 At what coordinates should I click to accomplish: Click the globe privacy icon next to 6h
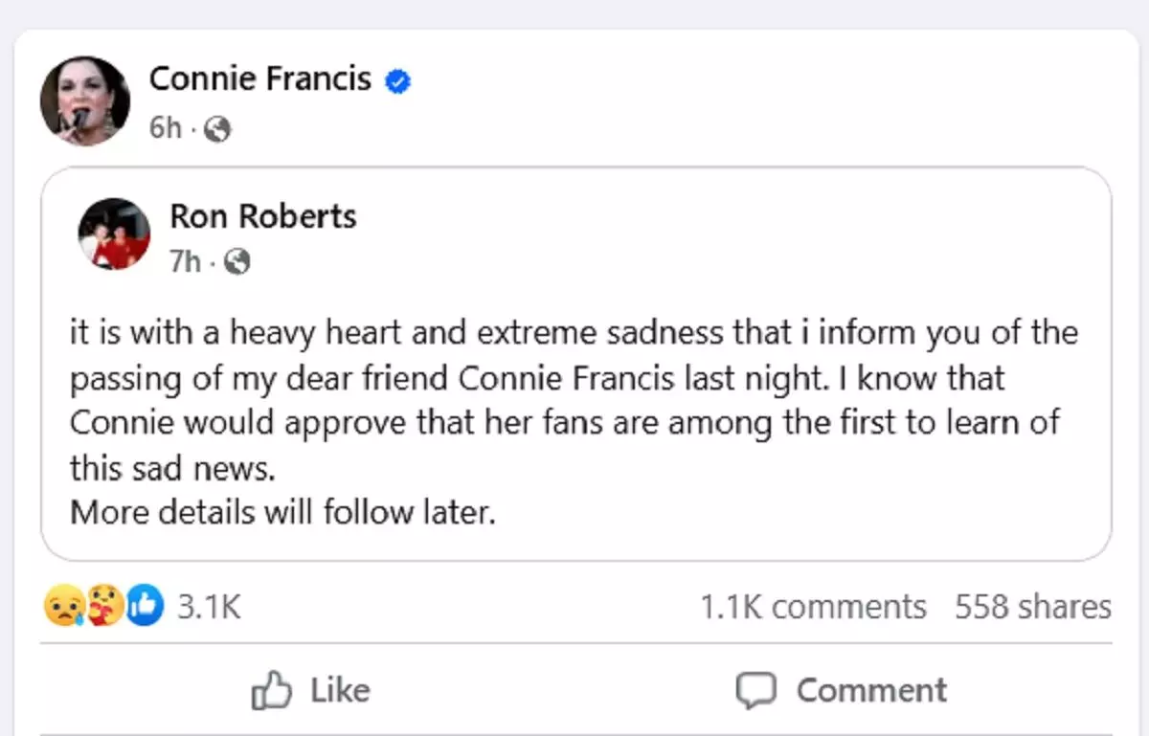pos(218,128)
